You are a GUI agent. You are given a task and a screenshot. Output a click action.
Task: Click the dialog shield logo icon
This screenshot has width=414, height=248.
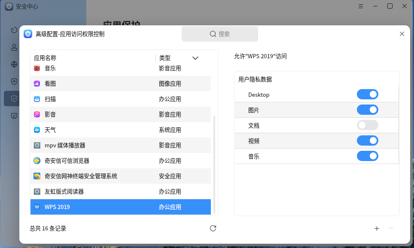pyautogui.click(x=28, y=34)
